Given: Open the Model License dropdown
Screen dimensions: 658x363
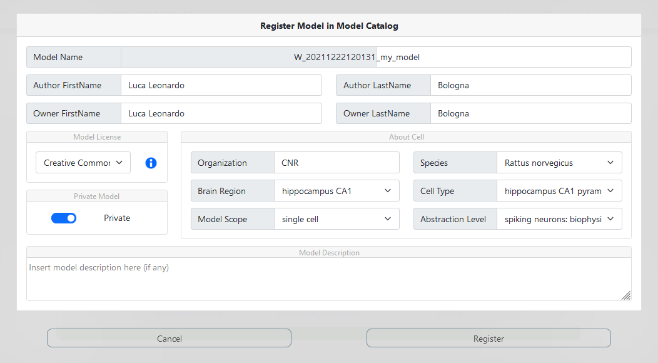Looking at the screenshot, I should (83, 163).
